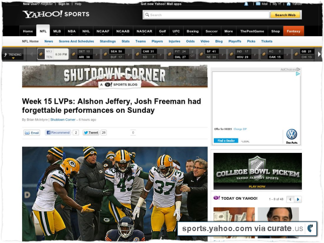Click the Sign In link
The width and height of the screenshot is (324, 243).
tap(64, 4)
